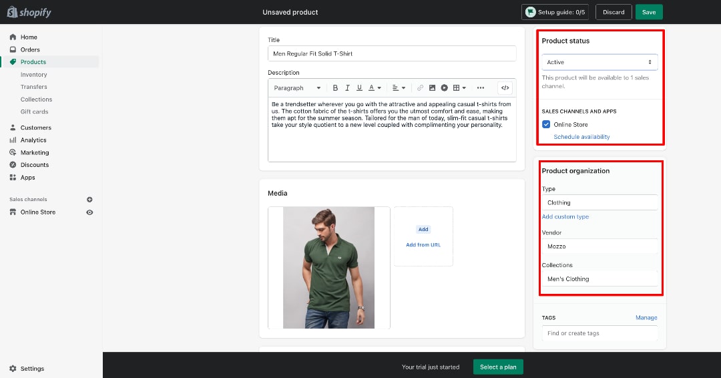The image size is (721, 378).
Task: Click Select a plan button
Action: point(498,367)
